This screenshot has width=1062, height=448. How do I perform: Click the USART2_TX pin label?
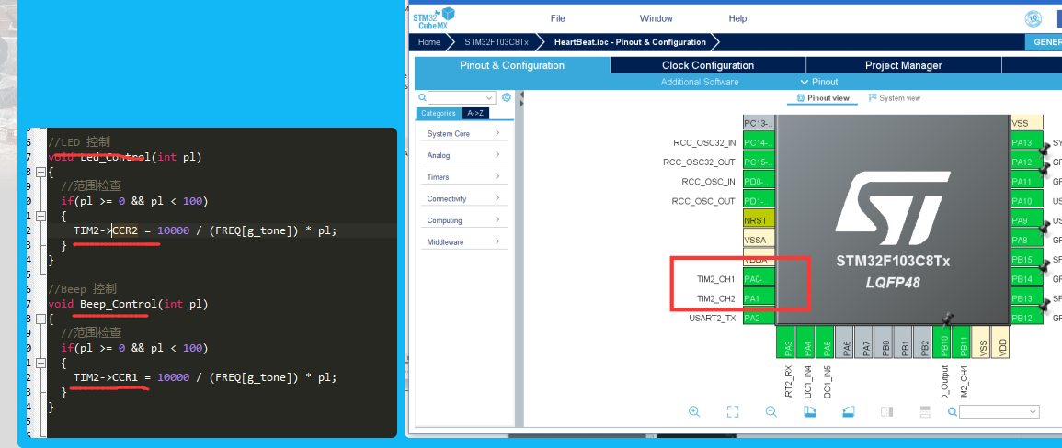(713, 318)
